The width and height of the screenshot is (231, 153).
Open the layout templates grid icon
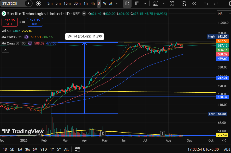click(x=172, y=4)
